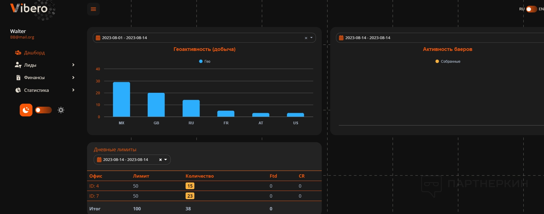
Task: Toggle the Собранные legend series
Action: coord(448,62)
